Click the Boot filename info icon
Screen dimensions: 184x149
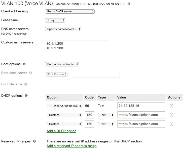click(x=26, y=84)
